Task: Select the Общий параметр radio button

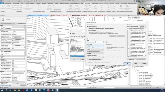Action: click(88, 31)
